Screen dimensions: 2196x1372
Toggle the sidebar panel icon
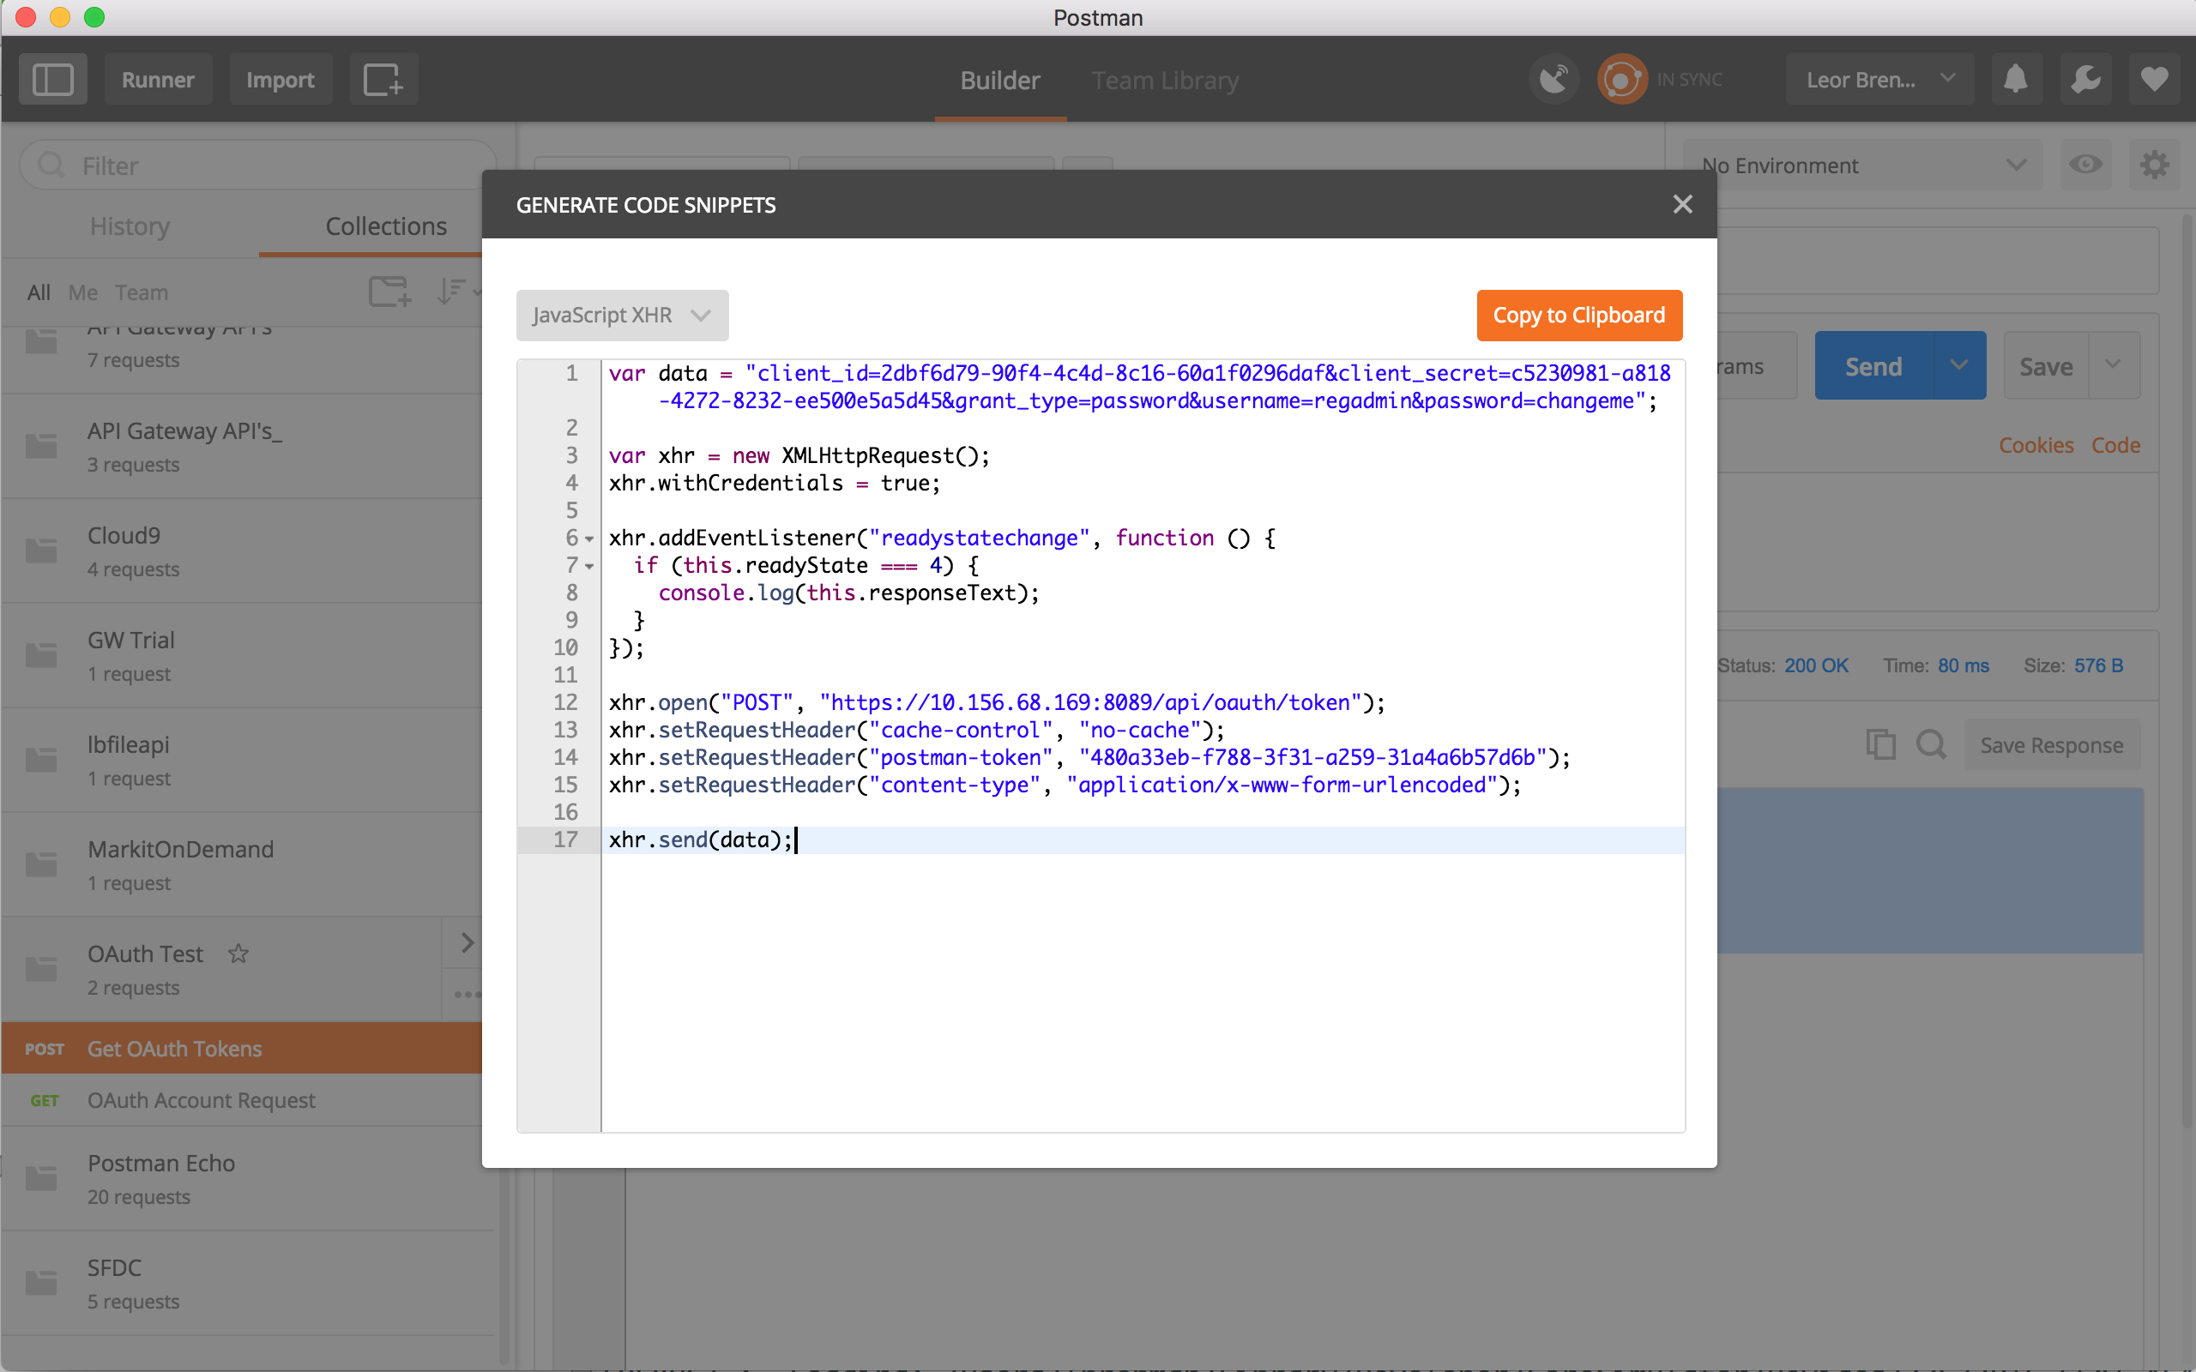click(52, 80)
